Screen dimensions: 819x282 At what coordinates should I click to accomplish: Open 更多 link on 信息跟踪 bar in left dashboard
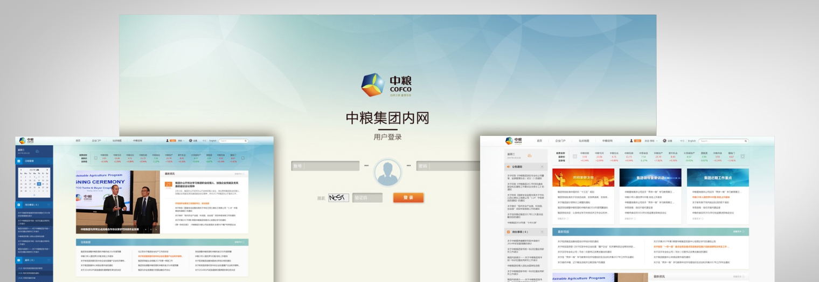click(x=239, y=242)
